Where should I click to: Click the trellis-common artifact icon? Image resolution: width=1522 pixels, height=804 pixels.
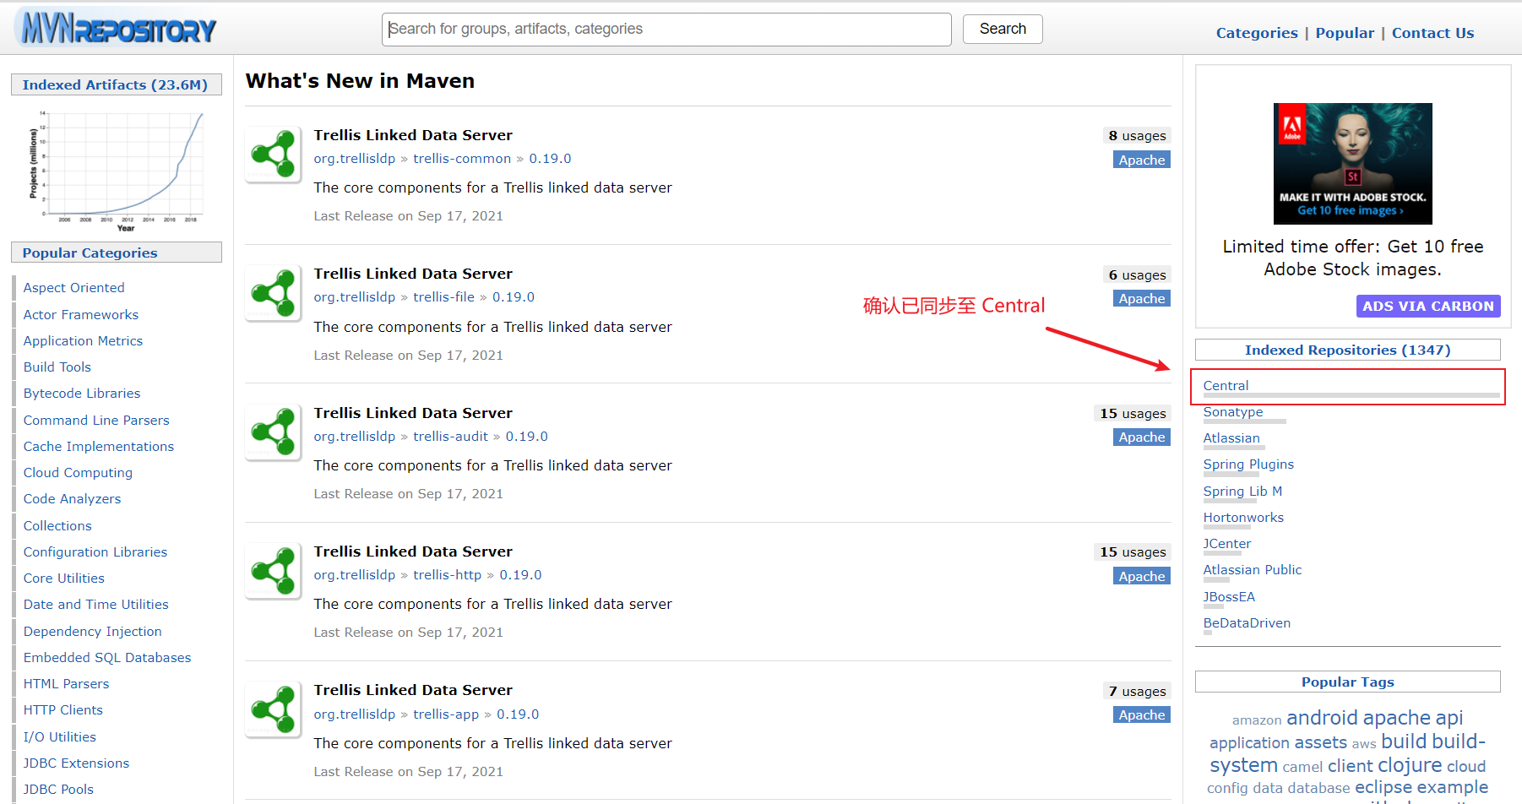[x=274, y=154]
